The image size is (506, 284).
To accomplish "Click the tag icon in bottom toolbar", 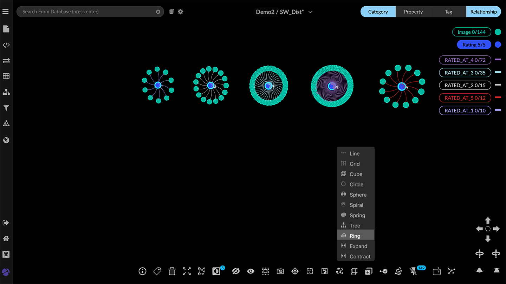I will tap(157, 271).
